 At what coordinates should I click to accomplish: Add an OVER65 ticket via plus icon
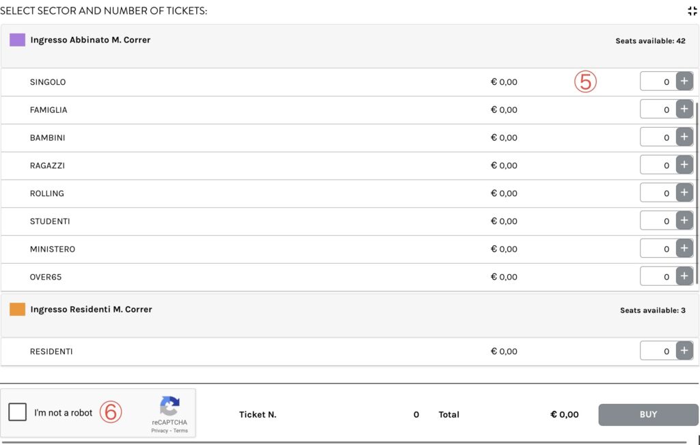(684, 276)
